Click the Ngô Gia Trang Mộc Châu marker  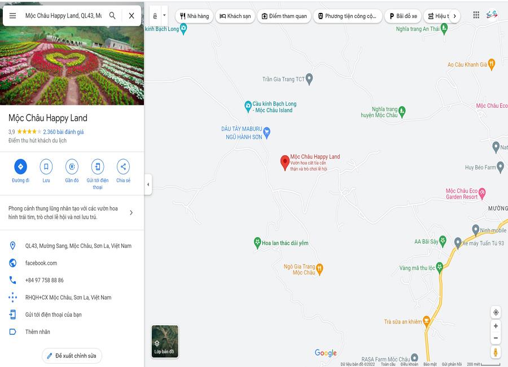pyautogui.click(x=319, y=269)
